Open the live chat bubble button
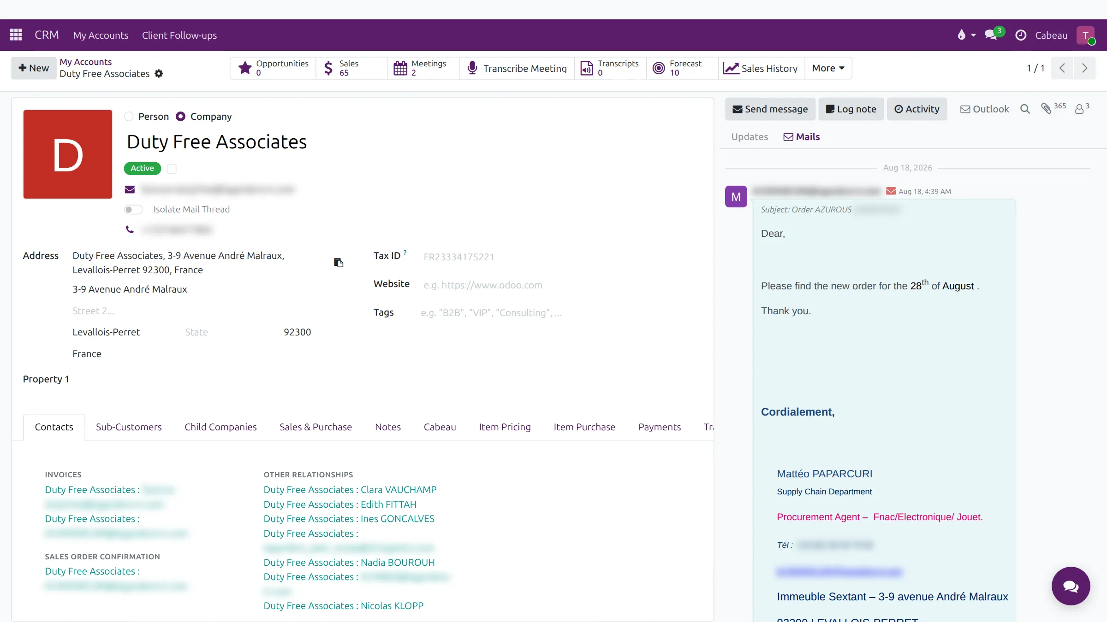The height and width of the screenshot is (622, 1107). click(1071, 586)
